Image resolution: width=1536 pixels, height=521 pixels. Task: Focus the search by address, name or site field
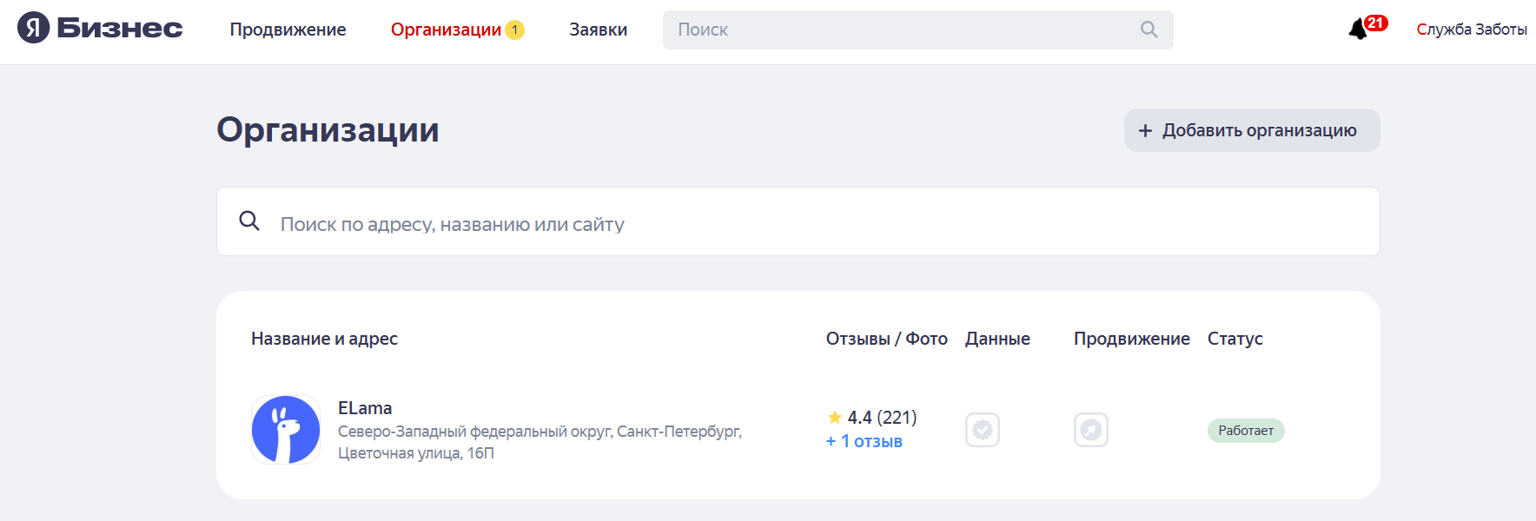(798, 221)
